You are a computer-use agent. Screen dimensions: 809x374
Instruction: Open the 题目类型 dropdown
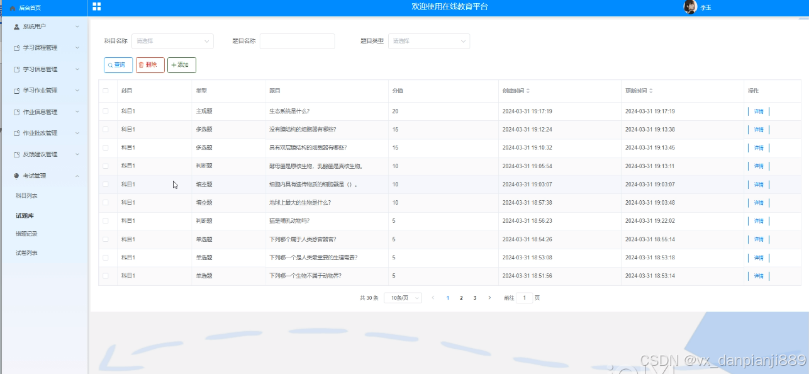click(429, 41)
